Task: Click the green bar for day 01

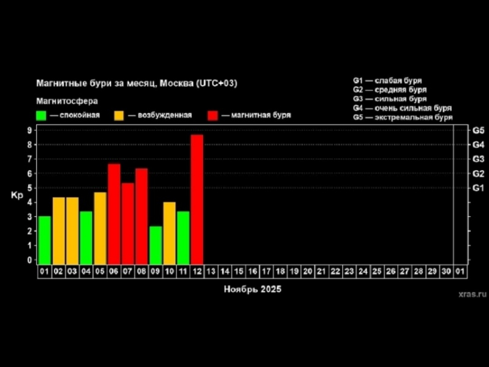Action: tap(44, 239)
